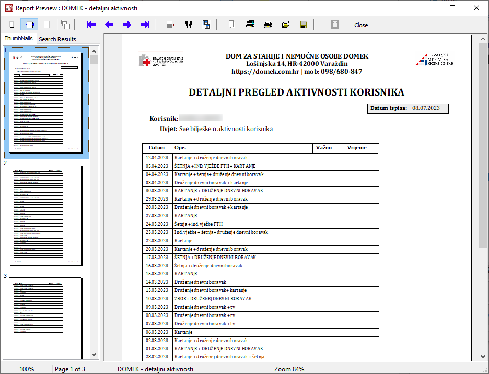
Task: Open a report file with folder icon
Action: pos(286,25)
